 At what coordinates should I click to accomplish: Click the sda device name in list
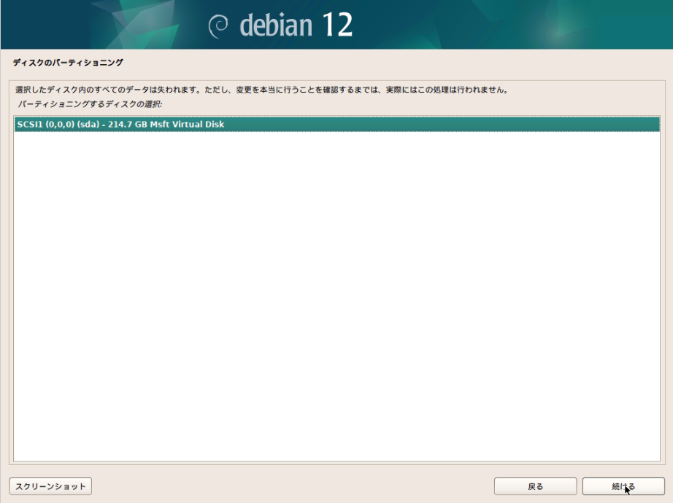click(x=89, y=122)
